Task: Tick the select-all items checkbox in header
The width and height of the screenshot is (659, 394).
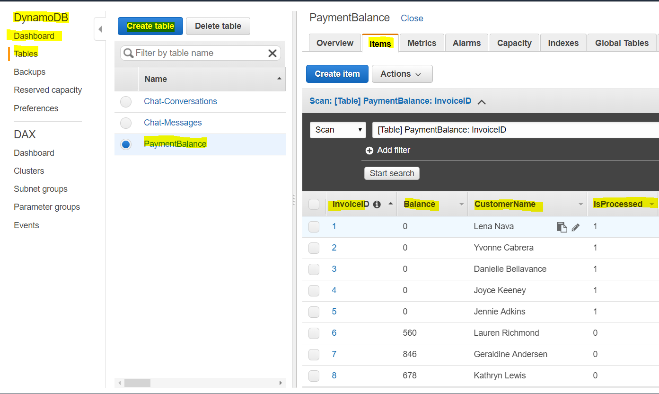Action: 314,204
